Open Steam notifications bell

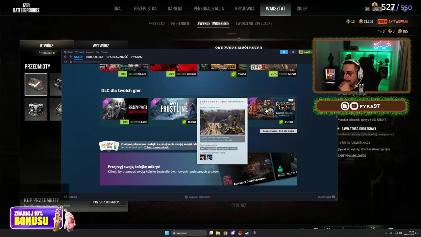tap(293, 52)
